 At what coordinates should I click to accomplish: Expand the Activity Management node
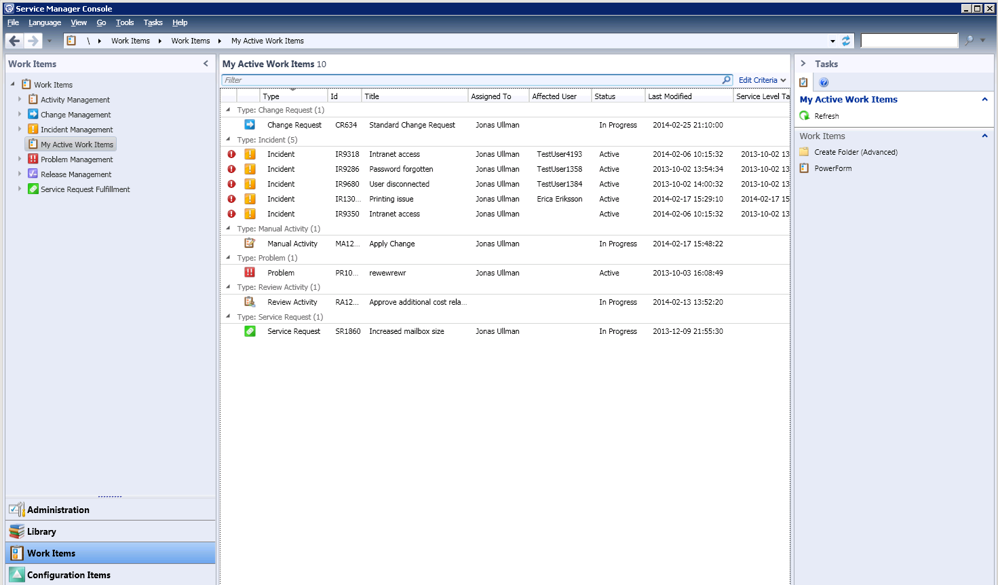20,99
